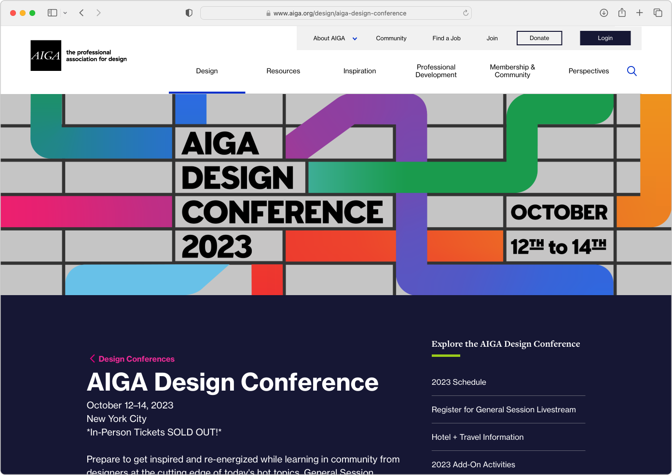Show the tab overview icon
This screenshot has height=475, width=672.
[x=658, y=13]
